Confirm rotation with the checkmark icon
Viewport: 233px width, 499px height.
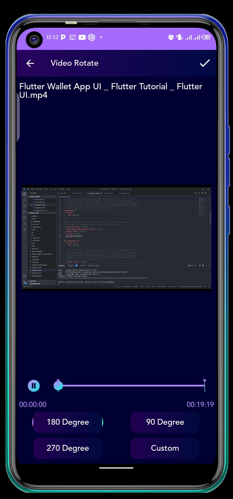205,63
